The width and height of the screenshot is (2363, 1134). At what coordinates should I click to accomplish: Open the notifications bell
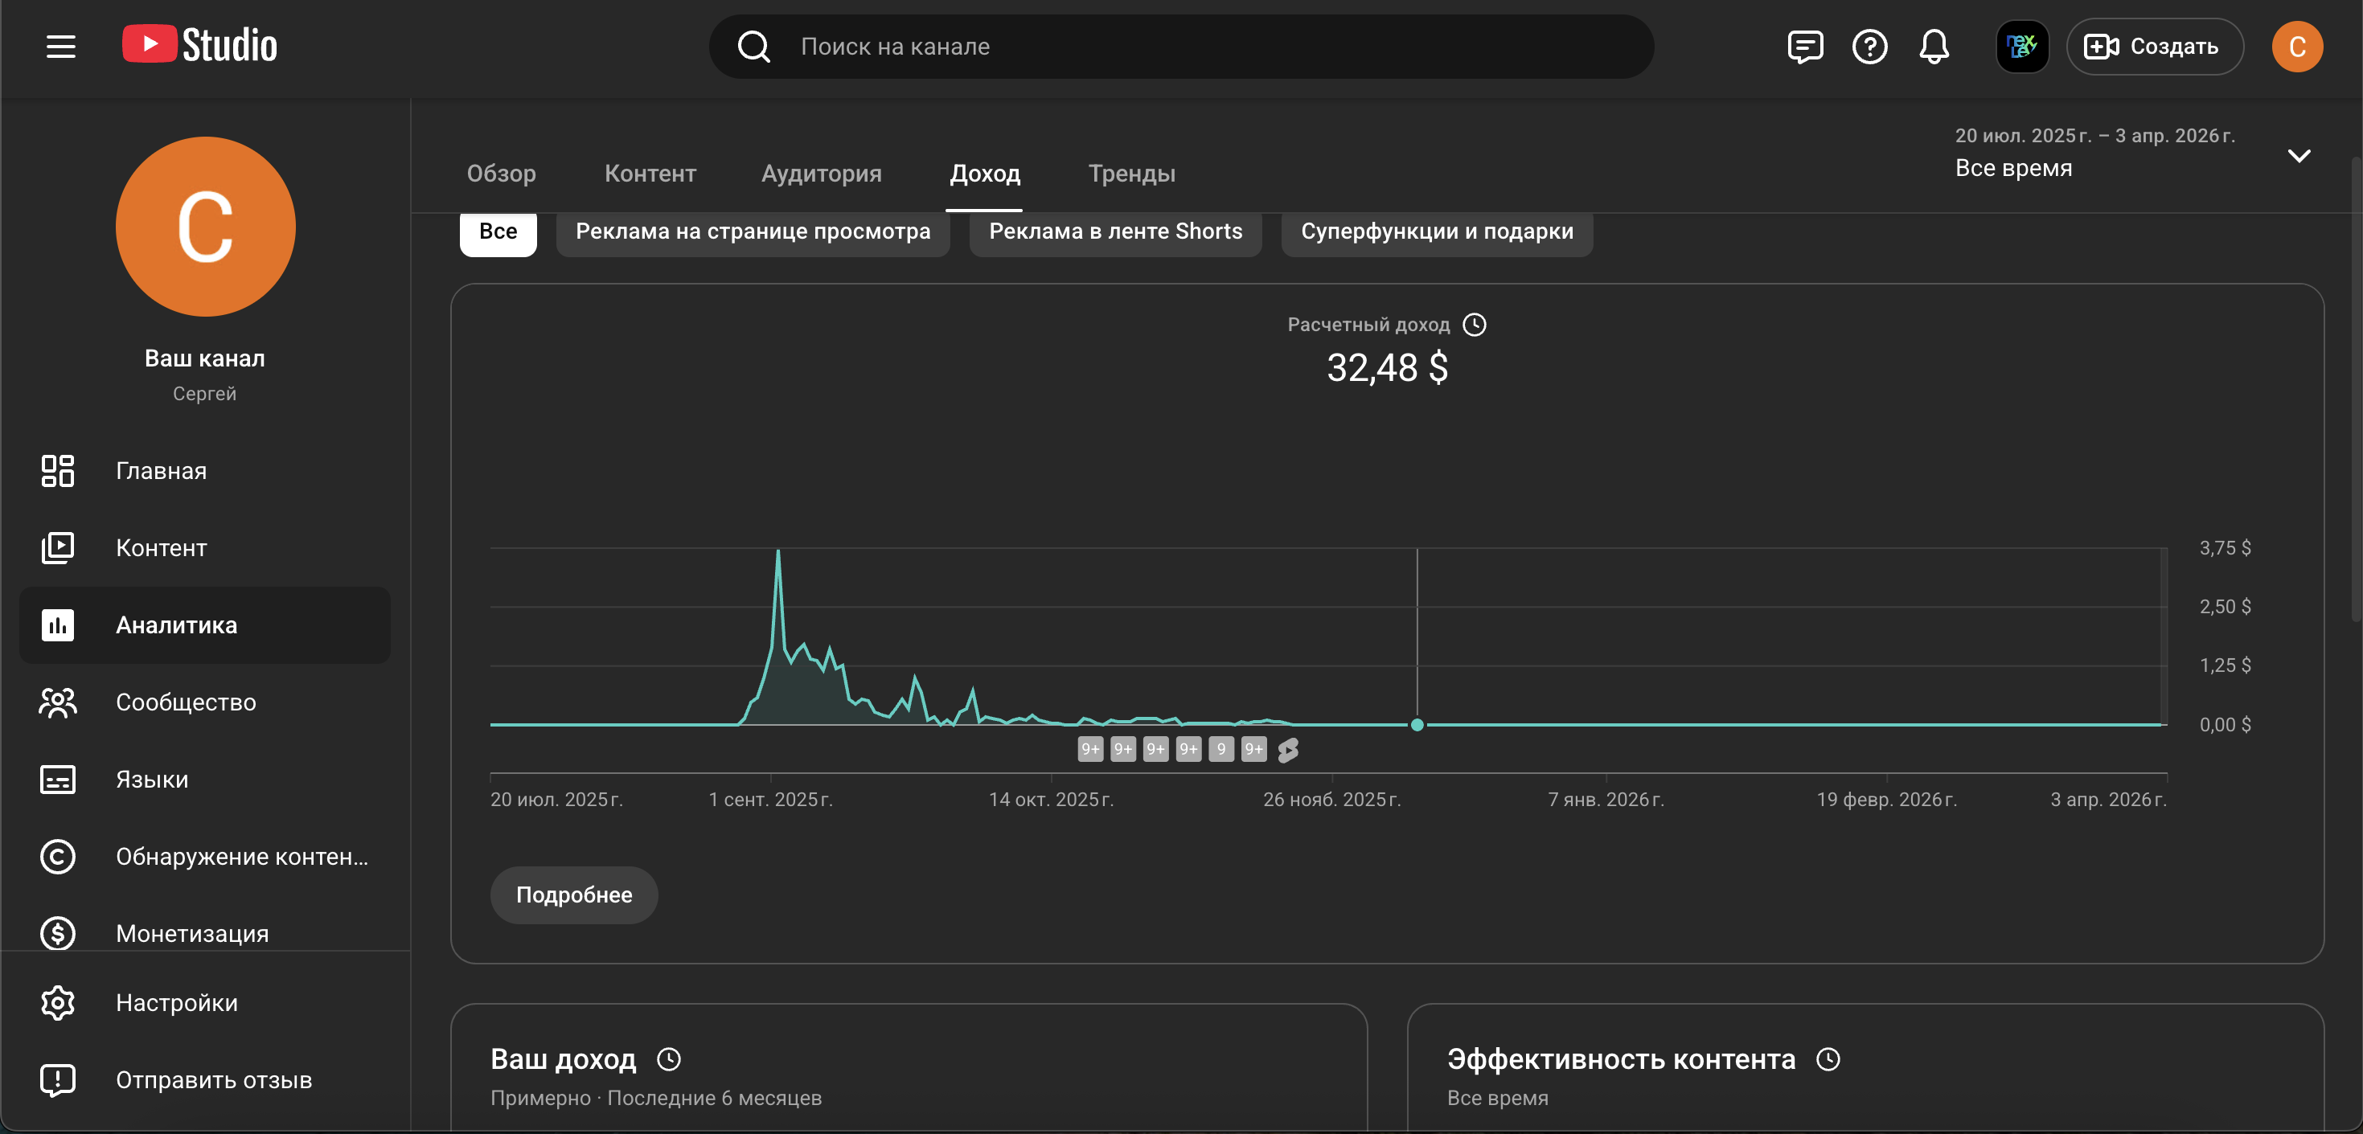[x=1933, y=46]
